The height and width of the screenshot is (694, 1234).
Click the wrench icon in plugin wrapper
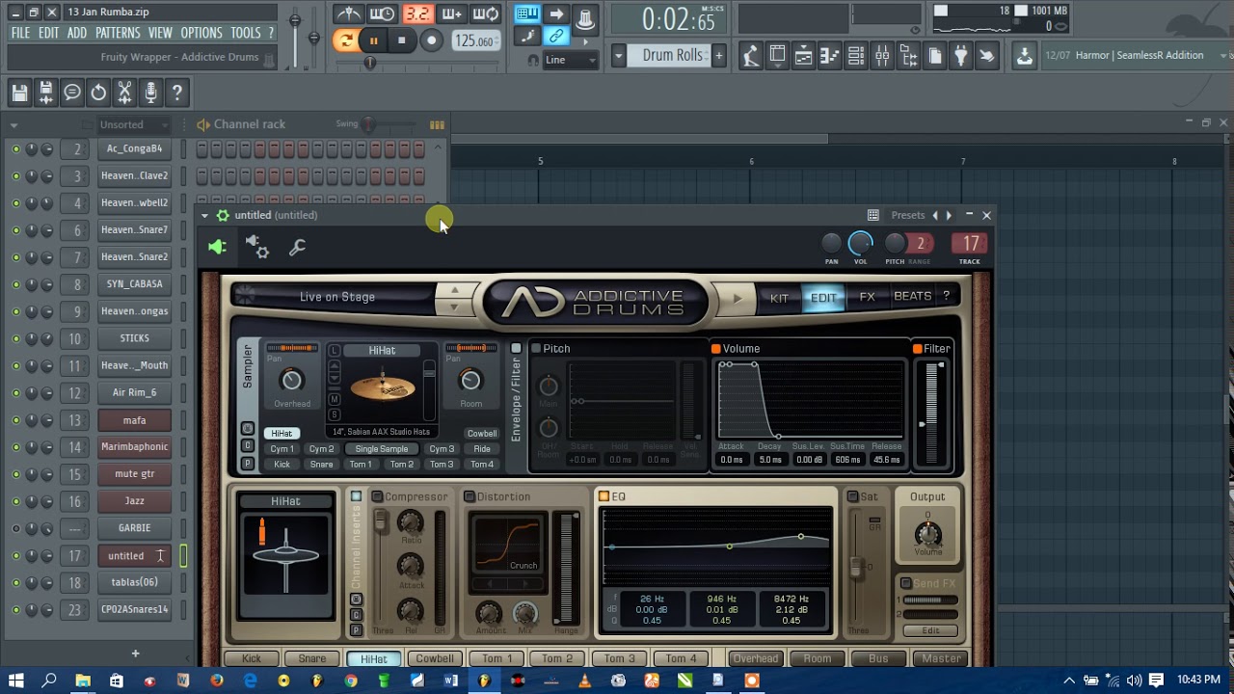point(297,248)
